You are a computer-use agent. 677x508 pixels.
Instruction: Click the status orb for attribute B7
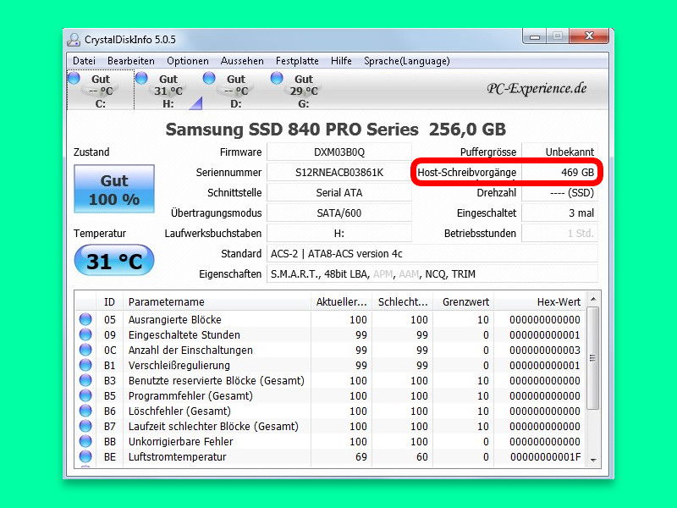[85, 426]
